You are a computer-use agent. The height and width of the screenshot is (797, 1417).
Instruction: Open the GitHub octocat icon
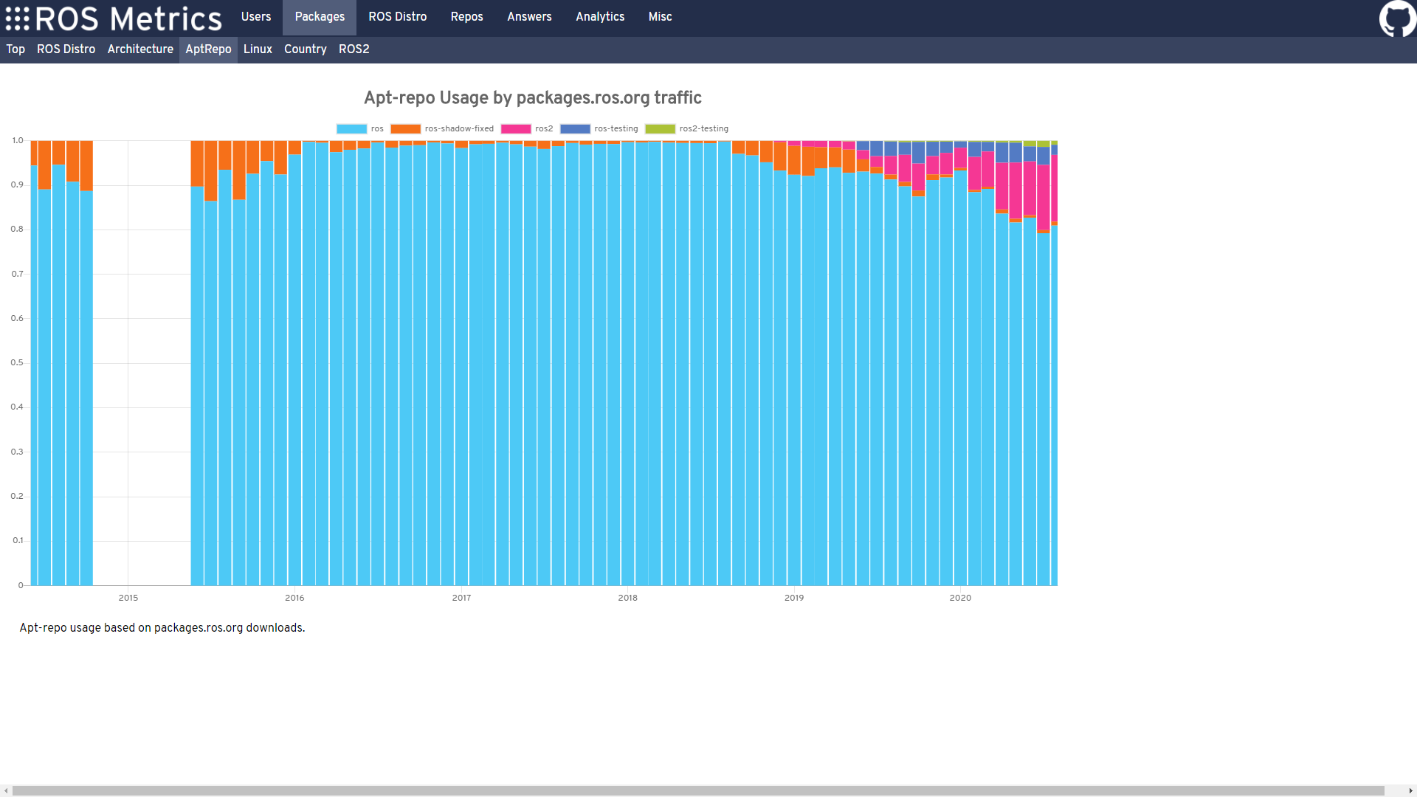(x=1397, y=18)
